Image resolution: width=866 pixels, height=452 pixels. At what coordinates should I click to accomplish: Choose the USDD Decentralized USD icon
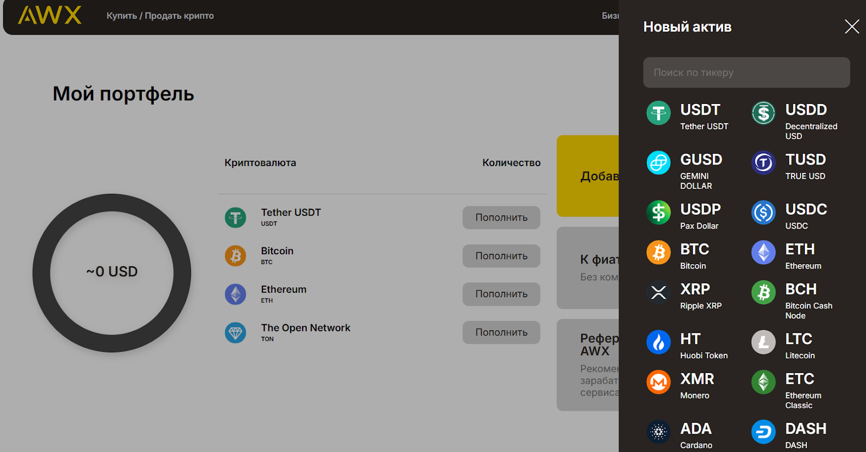(763, 113)
